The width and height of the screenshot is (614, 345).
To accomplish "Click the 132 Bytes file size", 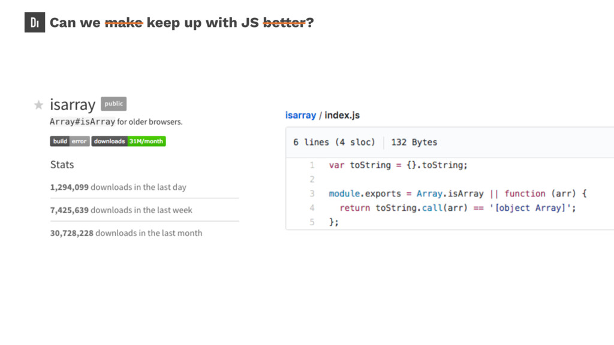I will tap(414, 143).
